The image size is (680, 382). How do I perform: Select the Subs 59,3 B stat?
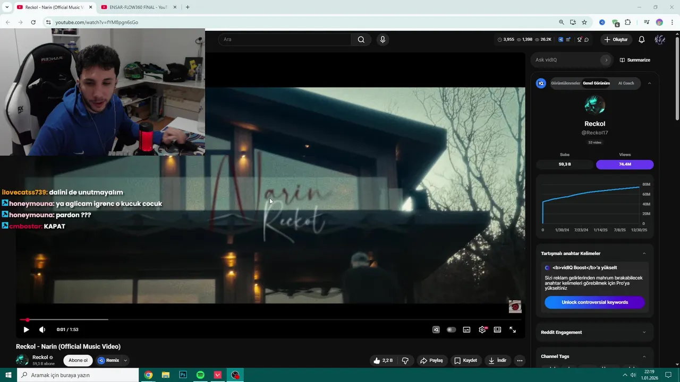tap(565, 164)
